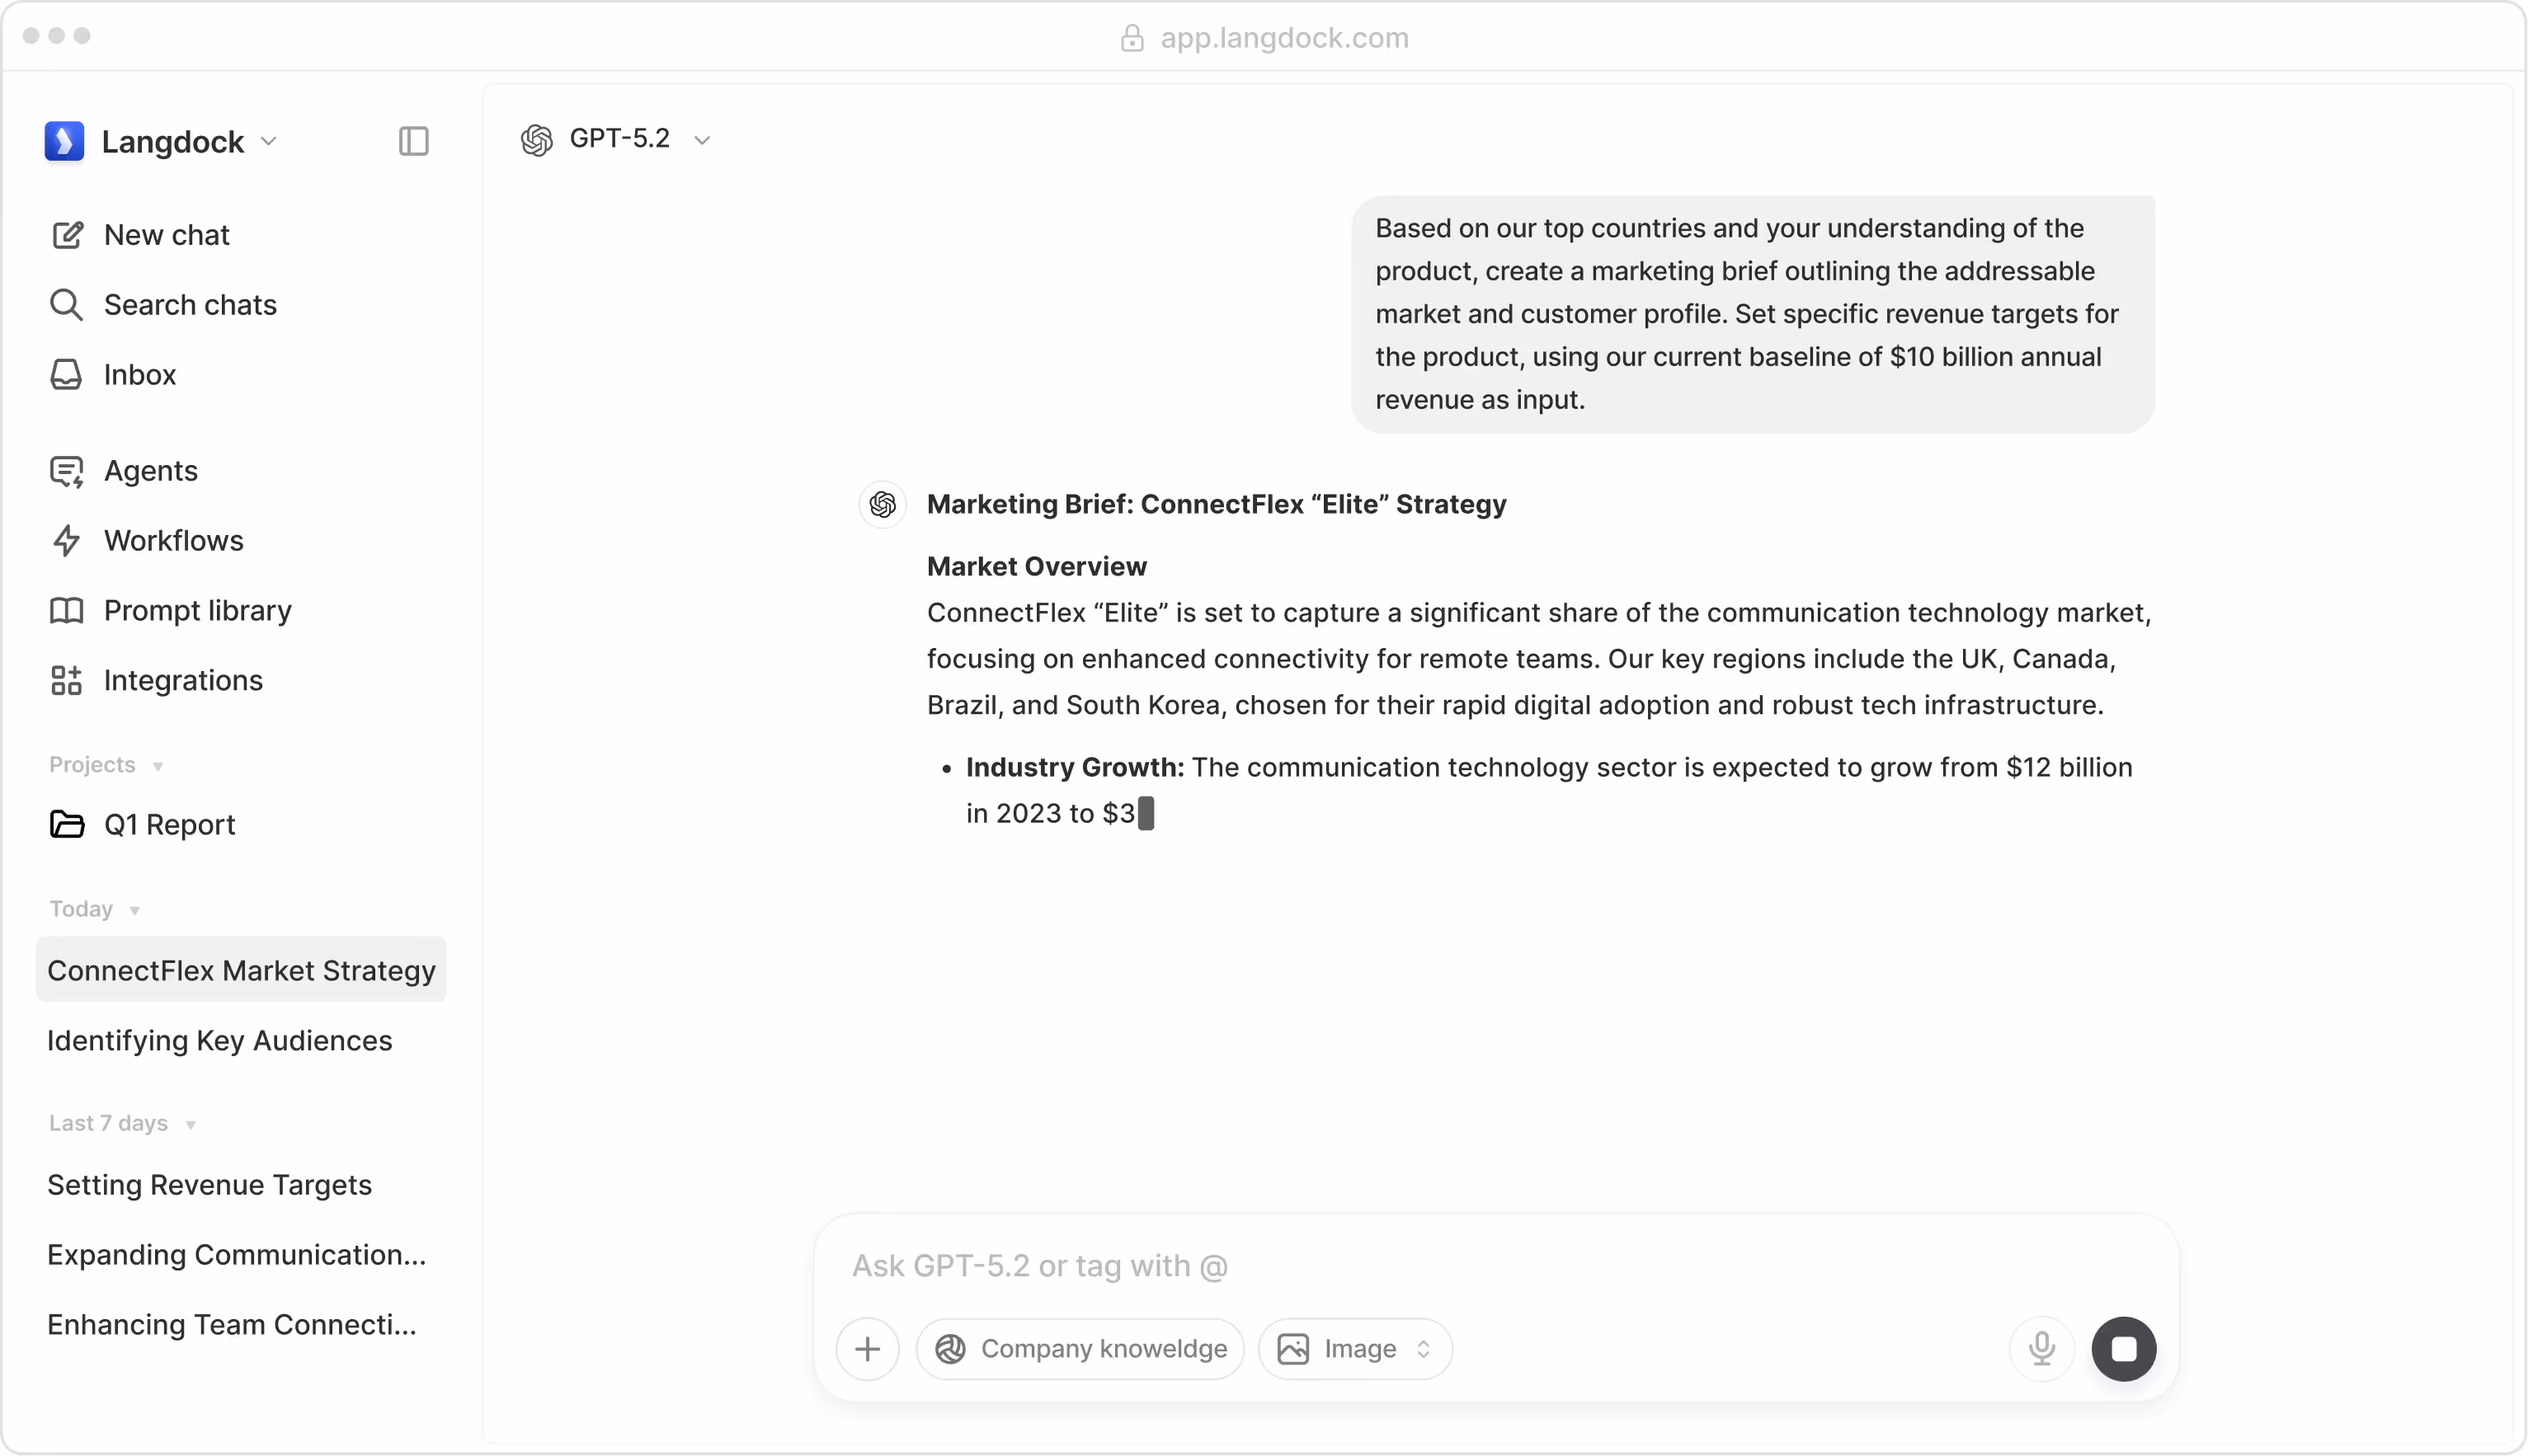Screen dimensions: 2528x1456
Task: Open the Integrations menu item
Action: (183, 681)
